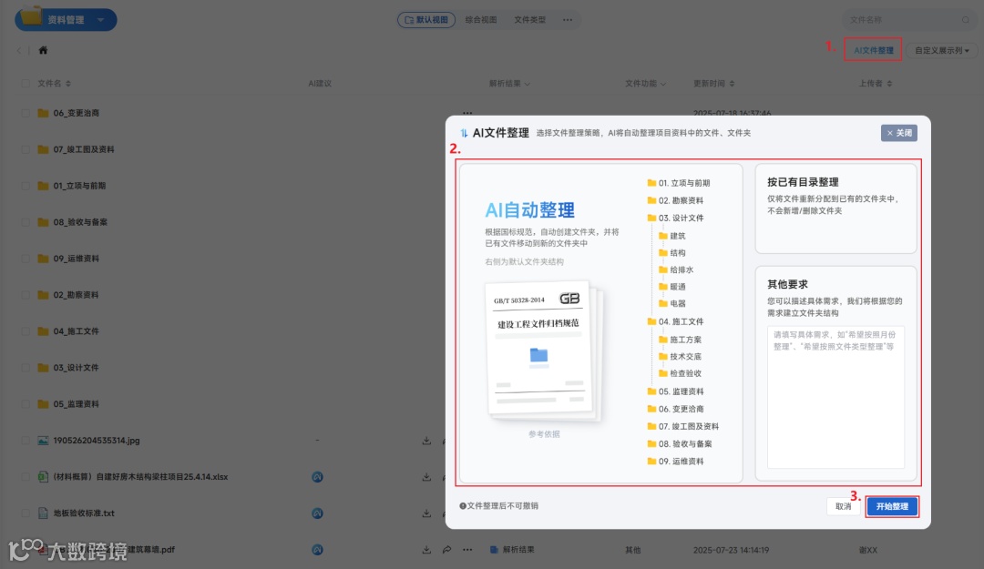Click 取消 in the dialog
Screen dimensions: 984x569
click(843, 506)
